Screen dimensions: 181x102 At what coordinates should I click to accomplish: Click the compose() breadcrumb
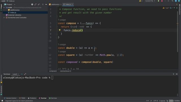point(53,71)
